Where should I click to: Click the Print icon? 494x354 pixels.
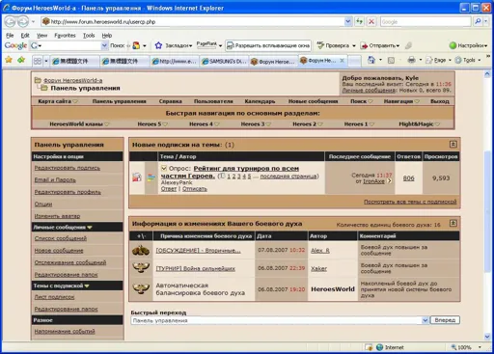[411, 60]
